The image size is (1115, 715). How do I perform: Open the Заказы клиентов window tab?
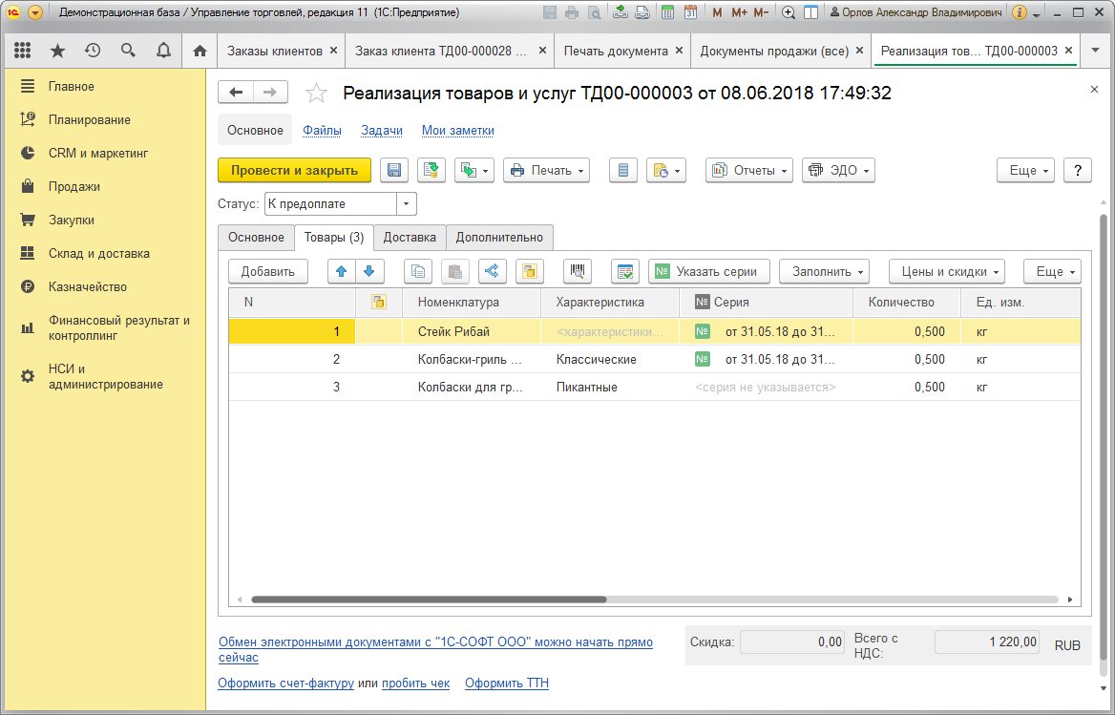pyautogui.click(x=275, y=52)
